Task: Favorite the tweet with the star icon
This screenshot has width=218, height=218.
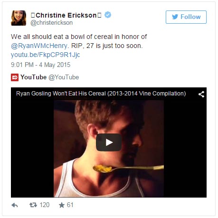Action: click(62, 205)
